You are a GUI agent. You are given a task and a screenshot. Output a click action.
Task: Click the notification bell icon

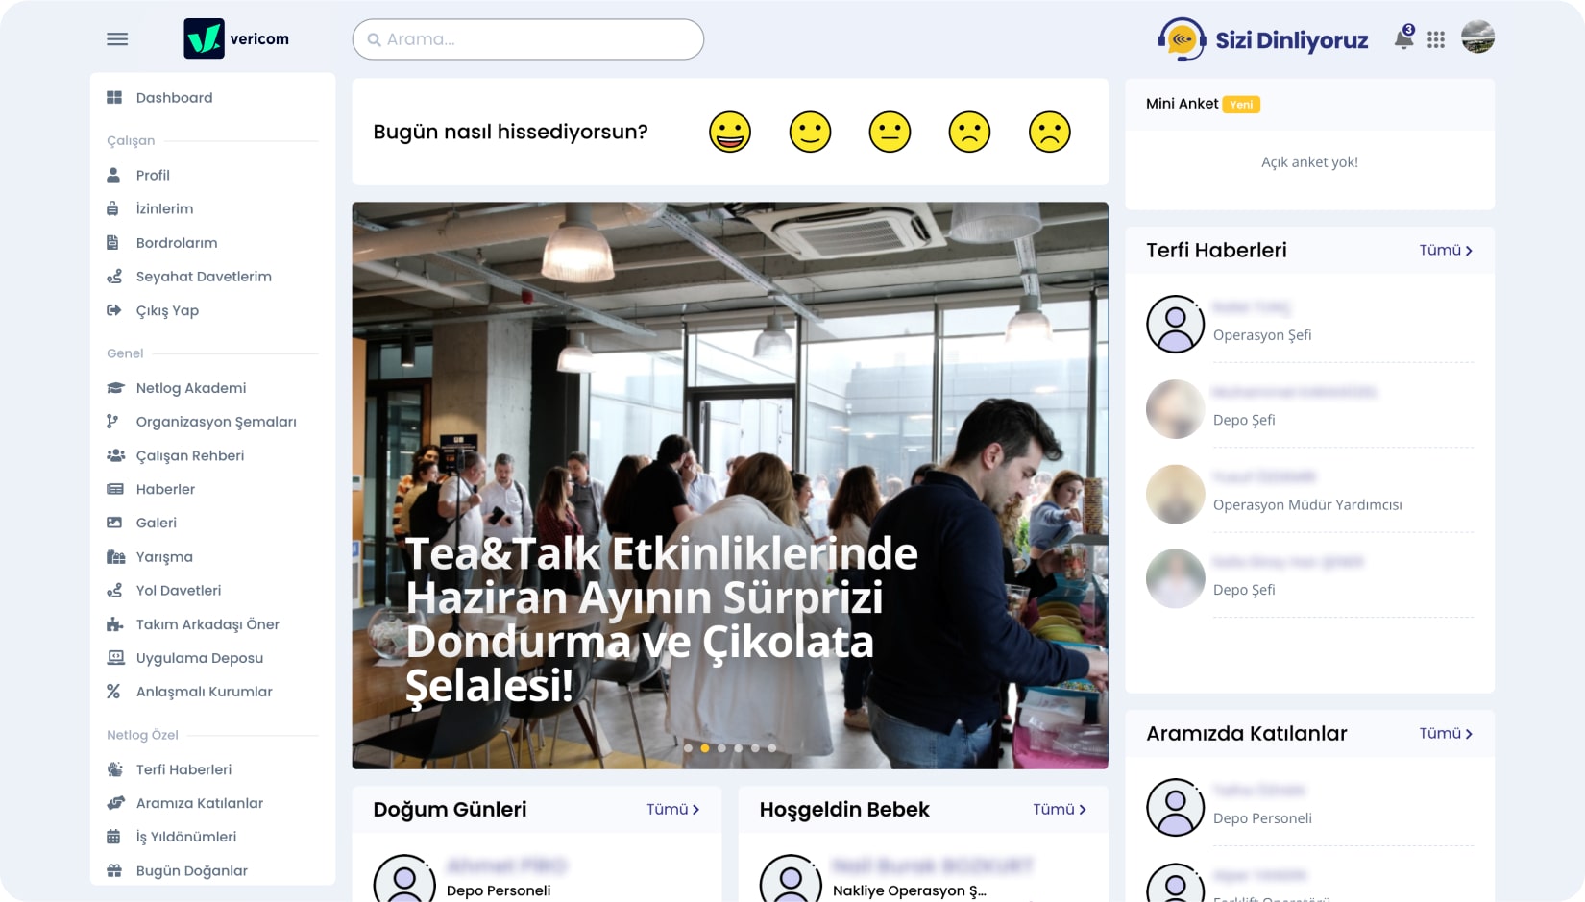1404,38
